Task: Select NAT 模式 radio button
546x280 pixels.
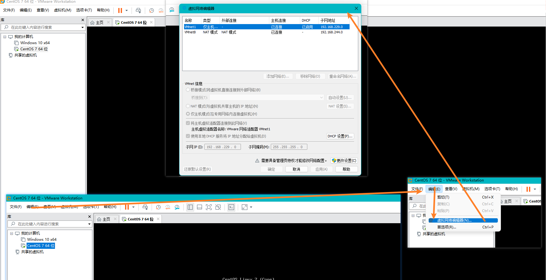Action: [188, 106]
